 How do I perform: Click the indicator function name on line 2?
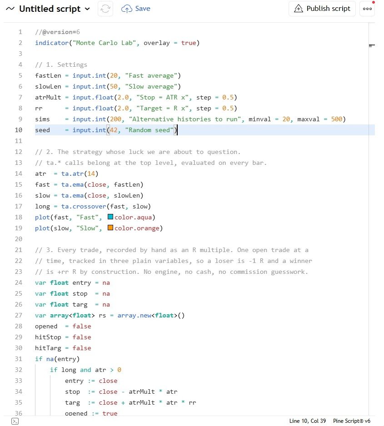coord(52,43)
